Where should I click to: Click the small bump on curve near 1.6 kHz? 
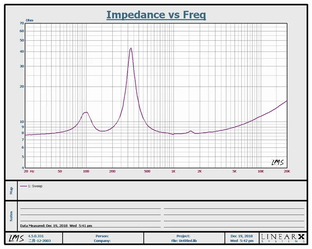[191, 131]
